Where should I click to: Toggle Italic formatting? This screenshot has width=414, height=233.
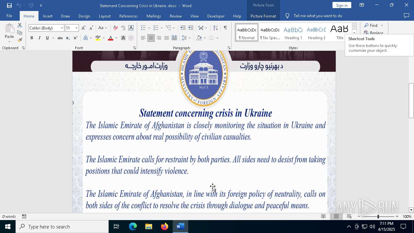(39, 38)
